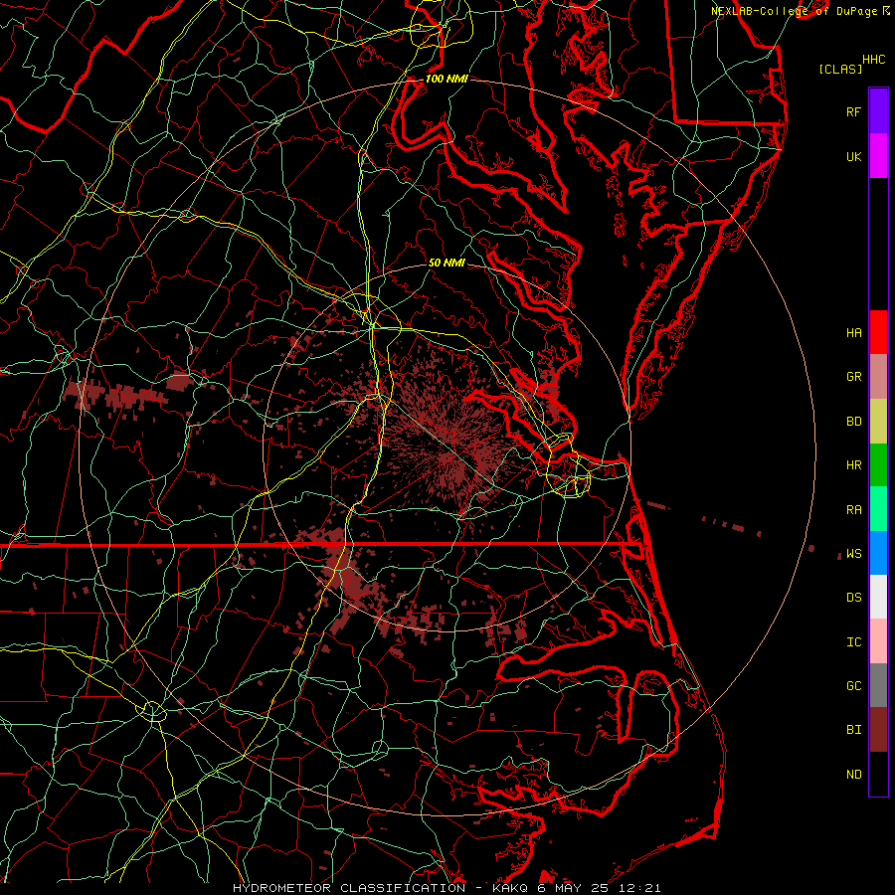This screenshot has height=895, width=895.
Task: Click the RF legend label
Action: pos(853,111)
